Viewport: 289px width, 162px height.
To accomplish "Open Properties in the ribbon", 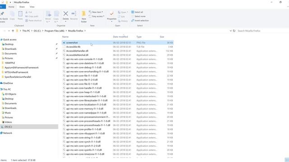I will pyautogui.click(x=112, y=16).
